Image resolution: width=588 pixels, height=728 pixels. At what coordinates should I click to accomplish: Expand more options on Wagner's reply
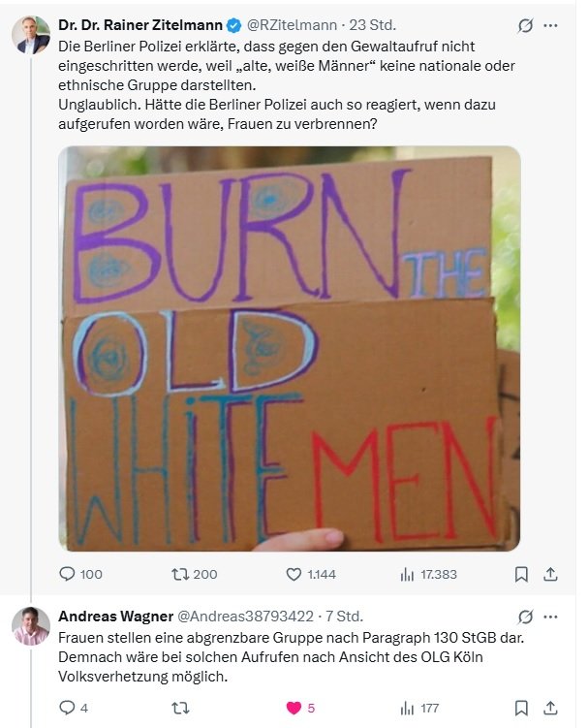point(550,617)
